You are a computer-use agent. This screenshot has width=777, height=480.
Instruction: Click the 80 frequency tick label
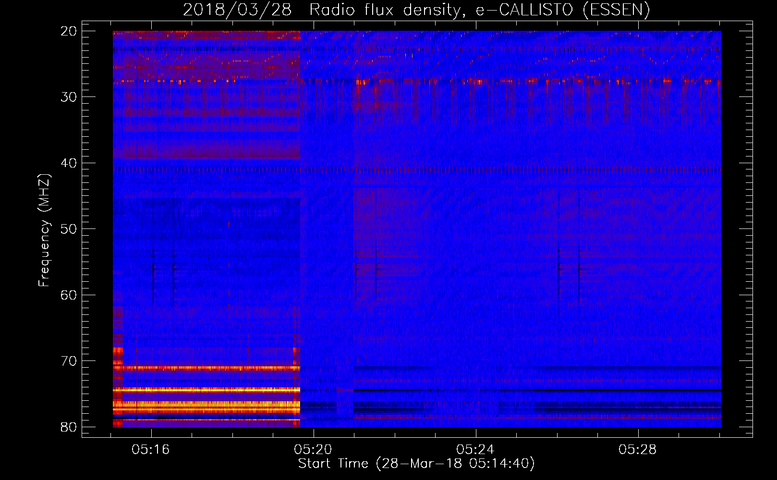[x=69, y=427]
